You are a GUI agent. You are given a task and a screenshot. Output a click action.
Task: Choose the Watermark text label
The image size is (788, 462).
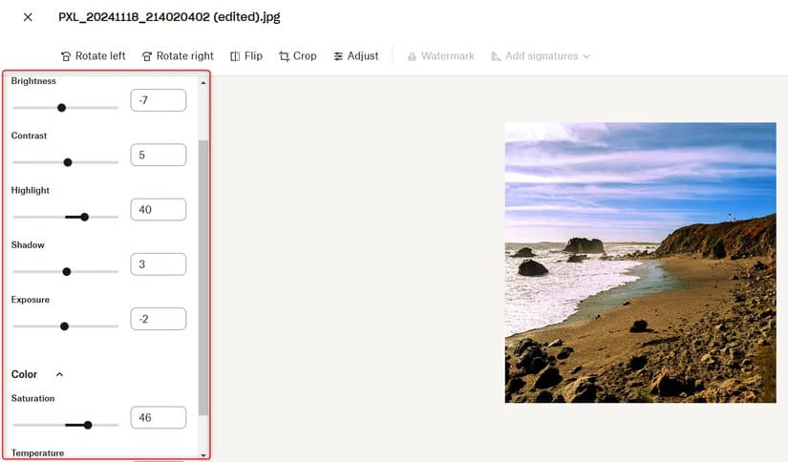(447, 55)
